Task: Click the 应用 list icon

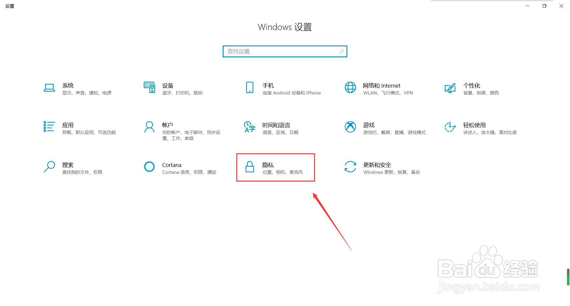Action: point(49,127)
